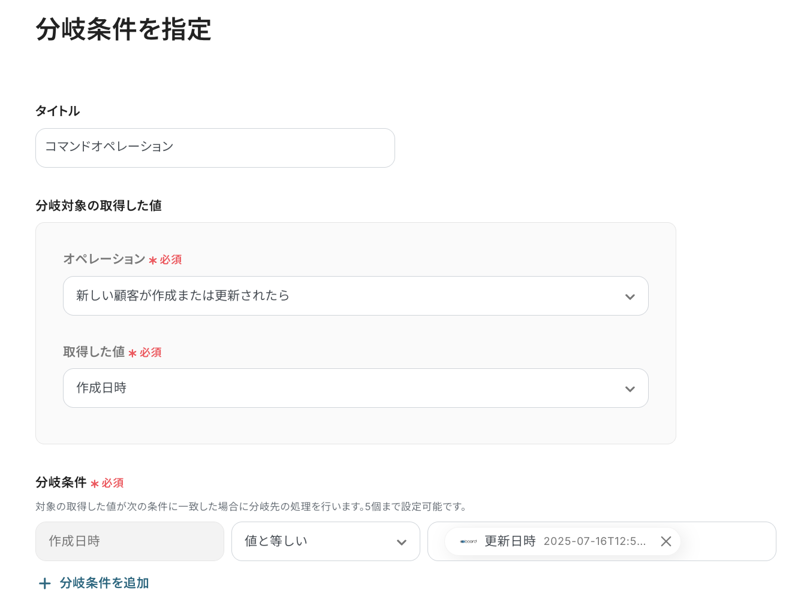
Task: Select the 更新日時 chip text in the value field
Action: [510, 541]
